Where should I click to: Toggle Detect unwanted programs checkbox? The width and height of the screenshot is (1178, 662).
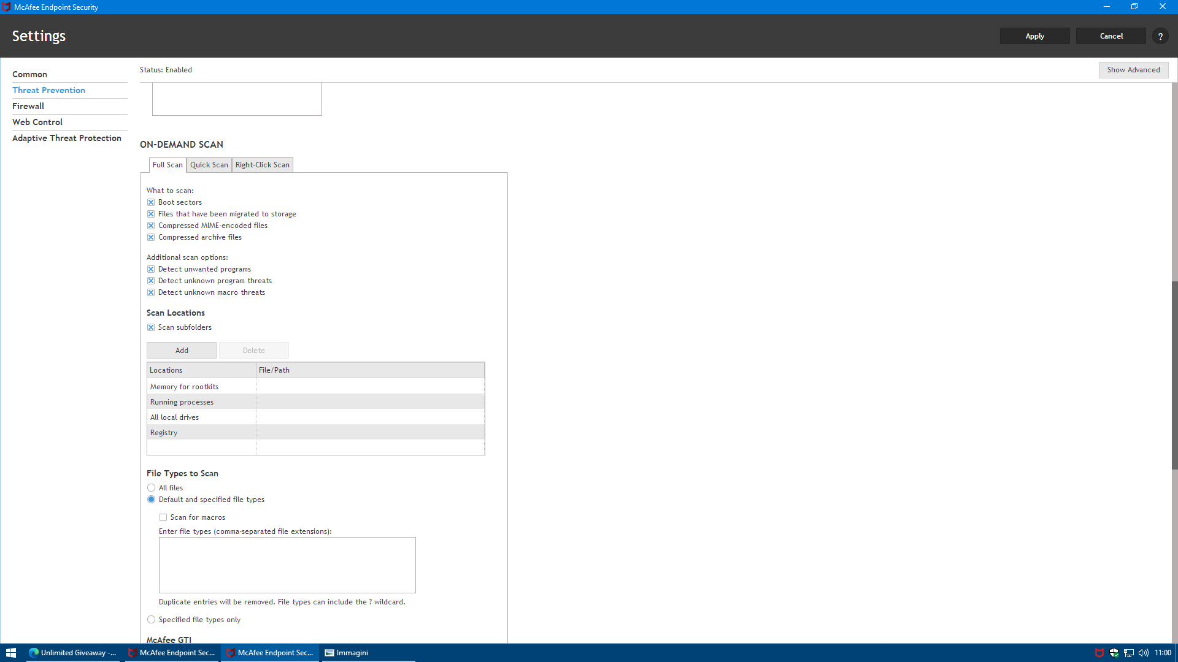pos(151,269)
